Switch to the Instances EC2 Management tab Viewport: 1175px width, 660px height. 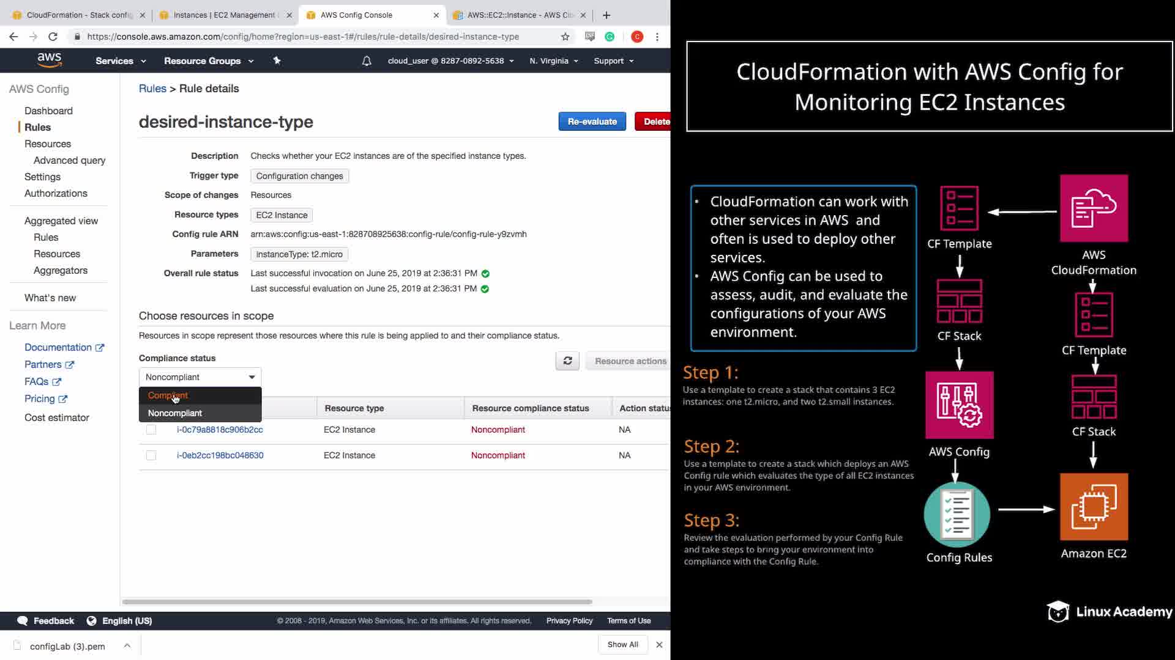pyautogui.click(x=224, y=15)
